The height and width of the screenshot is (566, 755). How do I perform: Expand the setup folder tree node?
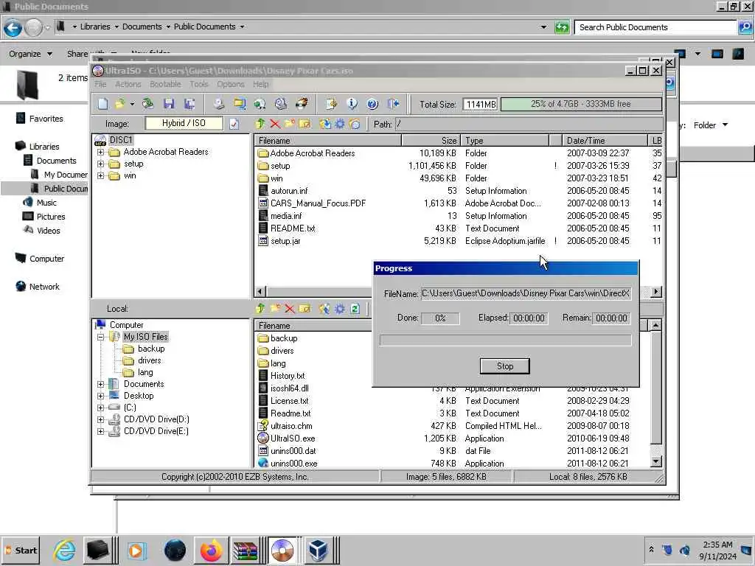click(100, 164)
